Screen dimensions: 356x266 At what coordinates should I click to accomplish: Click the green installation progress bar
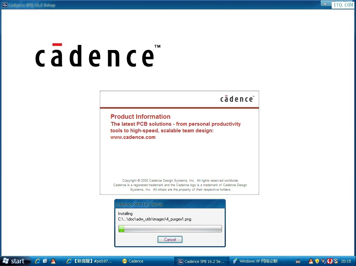170,228
